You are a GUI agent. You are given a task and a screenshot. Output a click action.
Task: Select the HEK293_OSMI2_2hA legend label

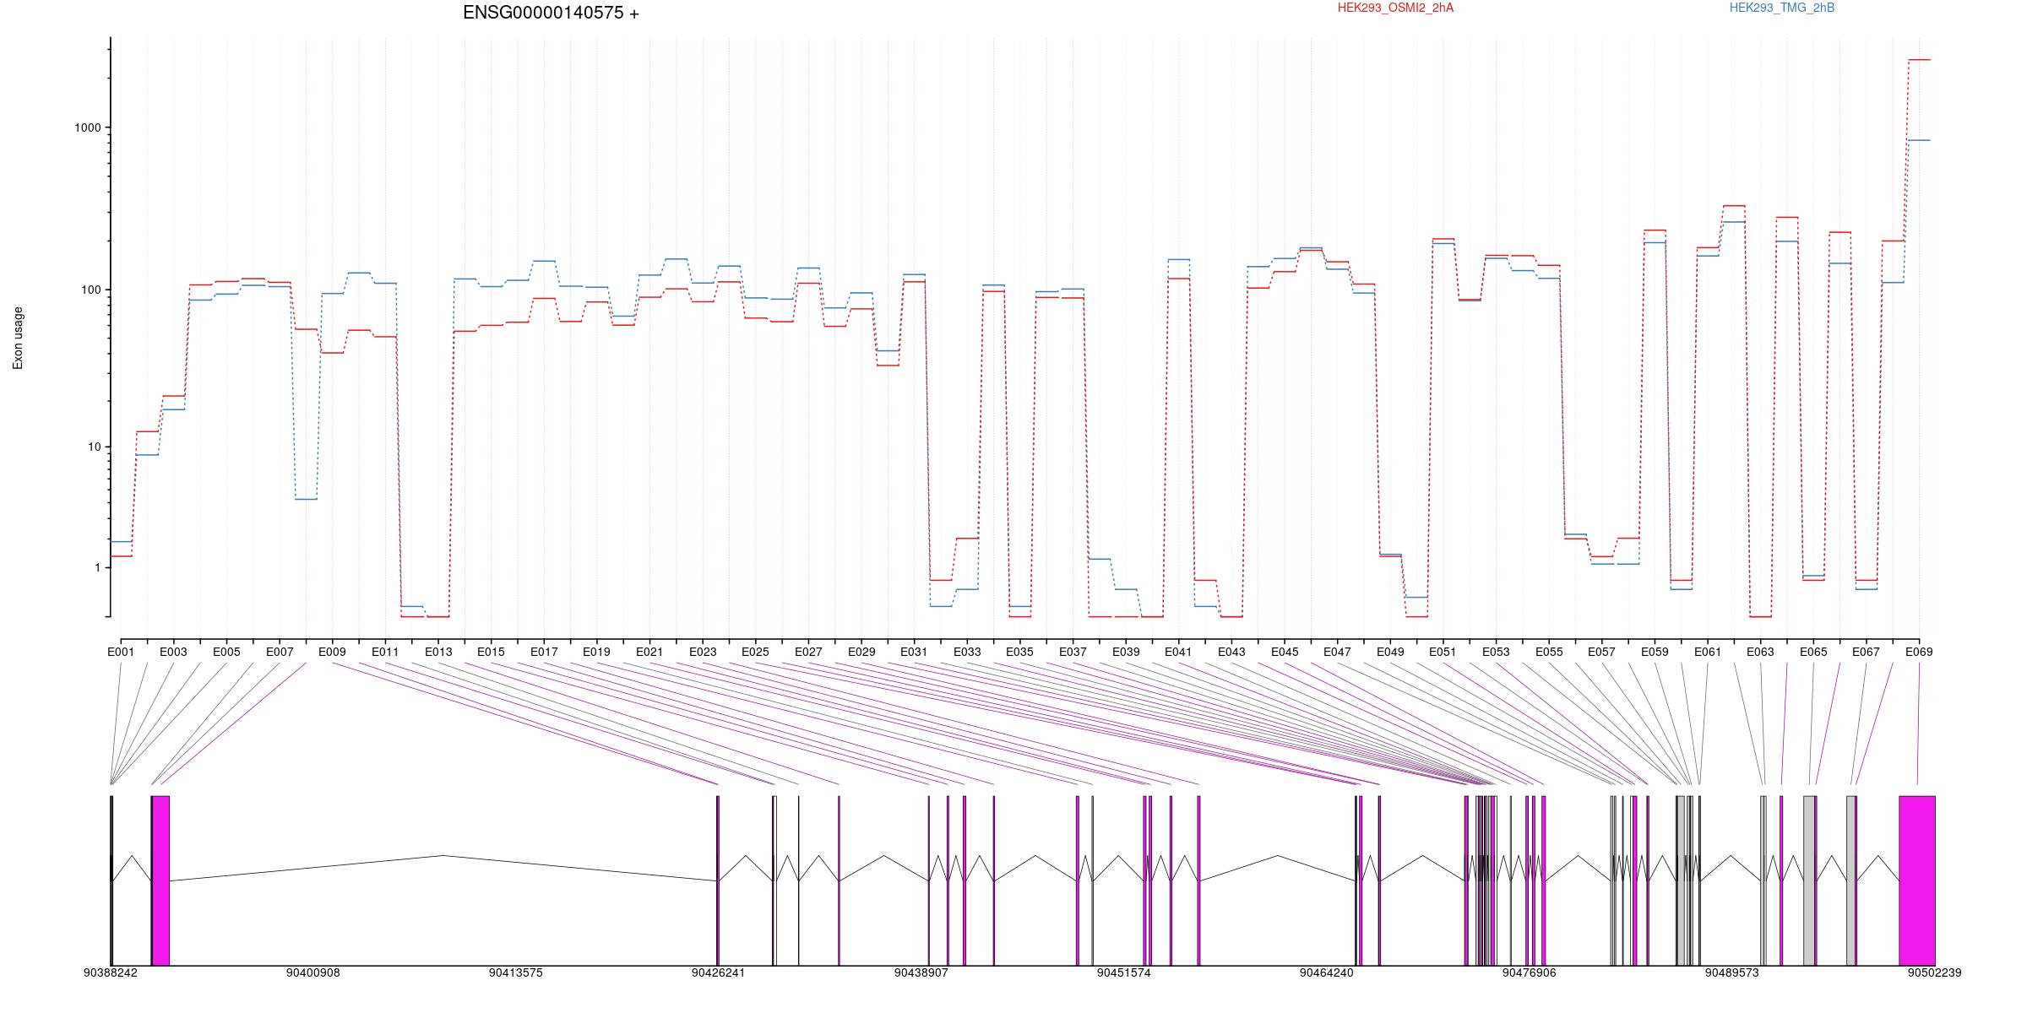[x=1395, y=8]
